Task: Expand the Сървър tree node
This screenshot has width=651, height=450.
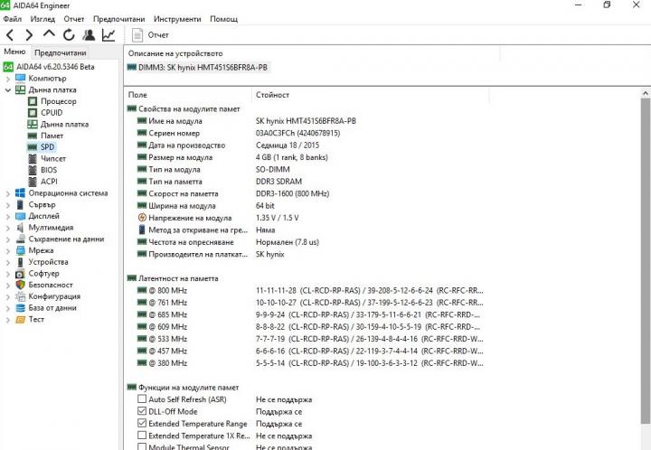Action: [x=8, y=205]
